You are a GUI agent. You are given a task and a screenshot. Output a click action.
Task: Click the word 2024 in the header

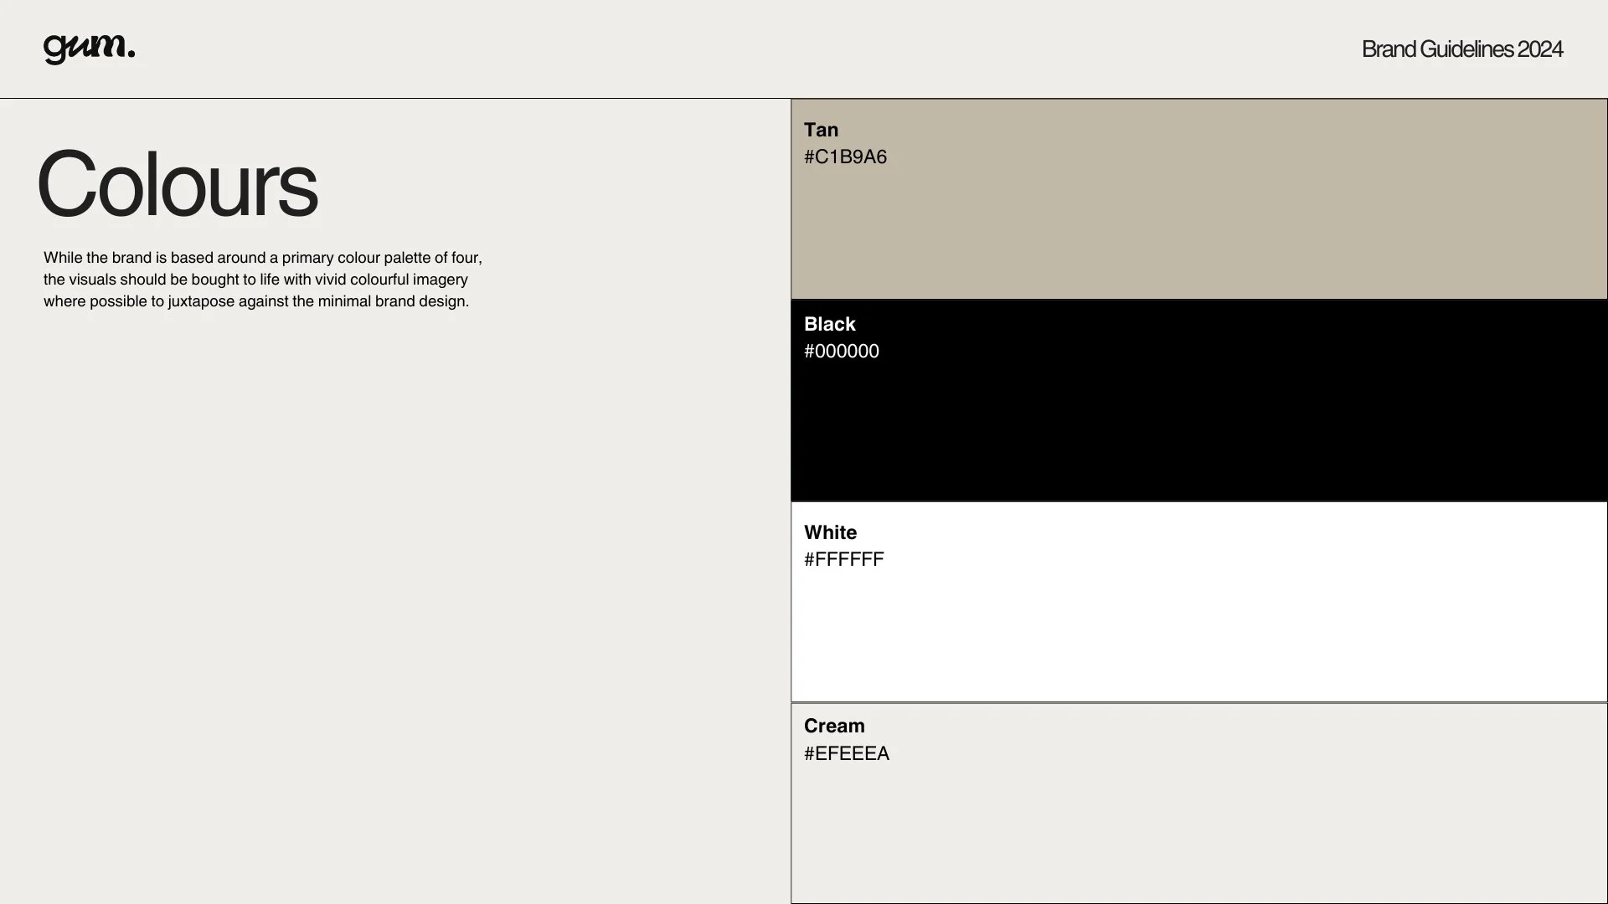1539,49
